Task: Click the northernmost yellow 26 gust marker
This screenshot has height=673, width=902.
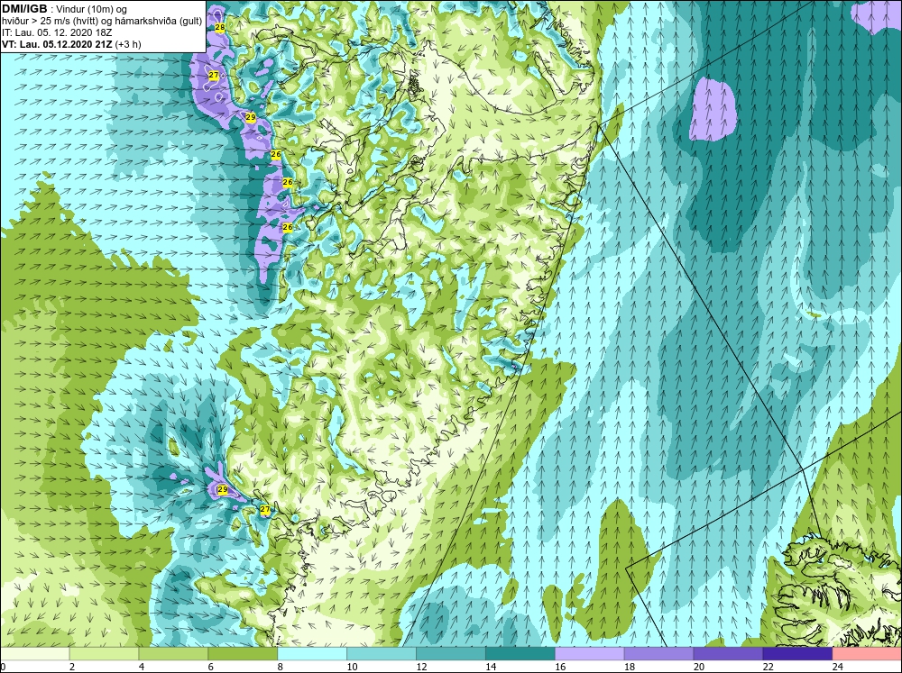Action: click(x=275, y=154)
